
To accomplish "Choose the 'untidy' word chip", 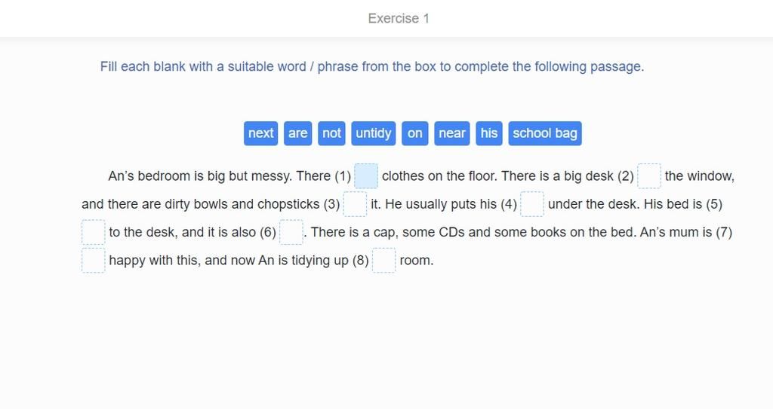I will (374, 133).
